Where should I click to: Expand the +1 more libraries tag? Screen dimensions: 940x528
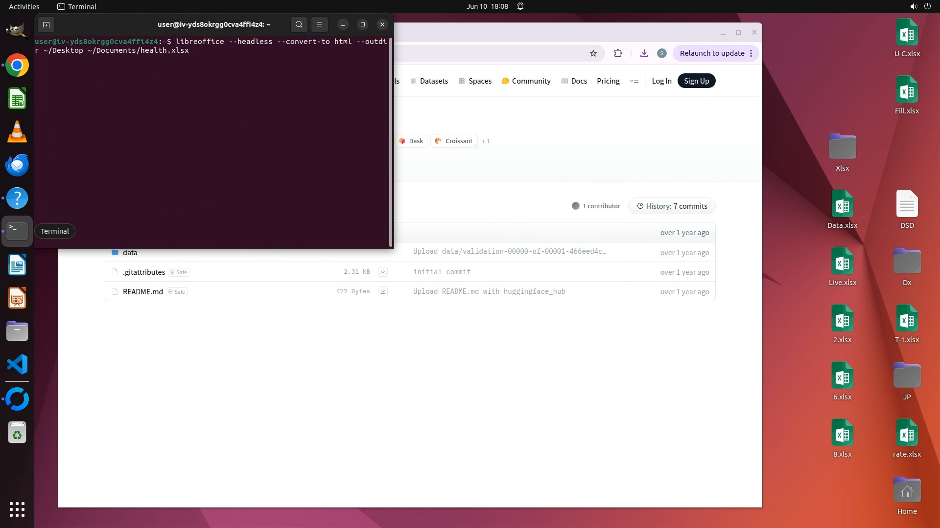(485, 141)
